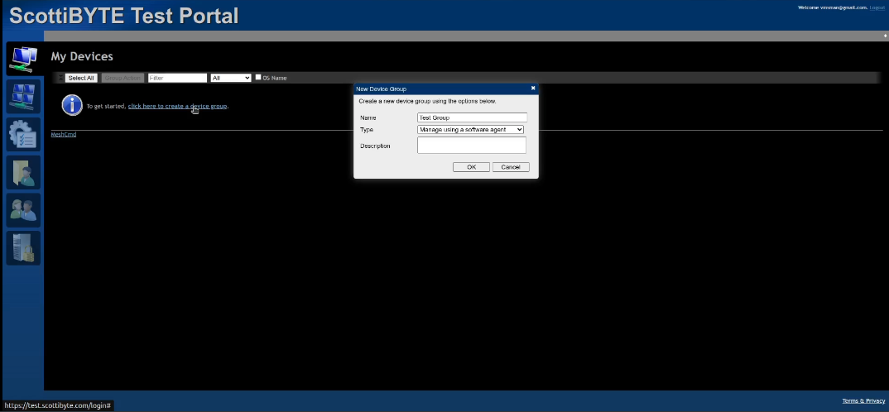Open the My Server padlock icon
Screen dimensions: 889x412
point(22,248)
